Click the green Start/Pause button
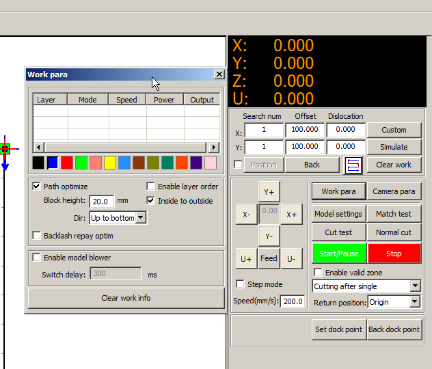Screen dimensions: 432x369 tap(338, 254)
